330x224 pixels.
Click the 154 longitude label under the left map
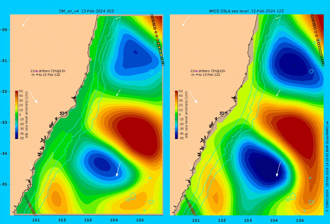114,220
